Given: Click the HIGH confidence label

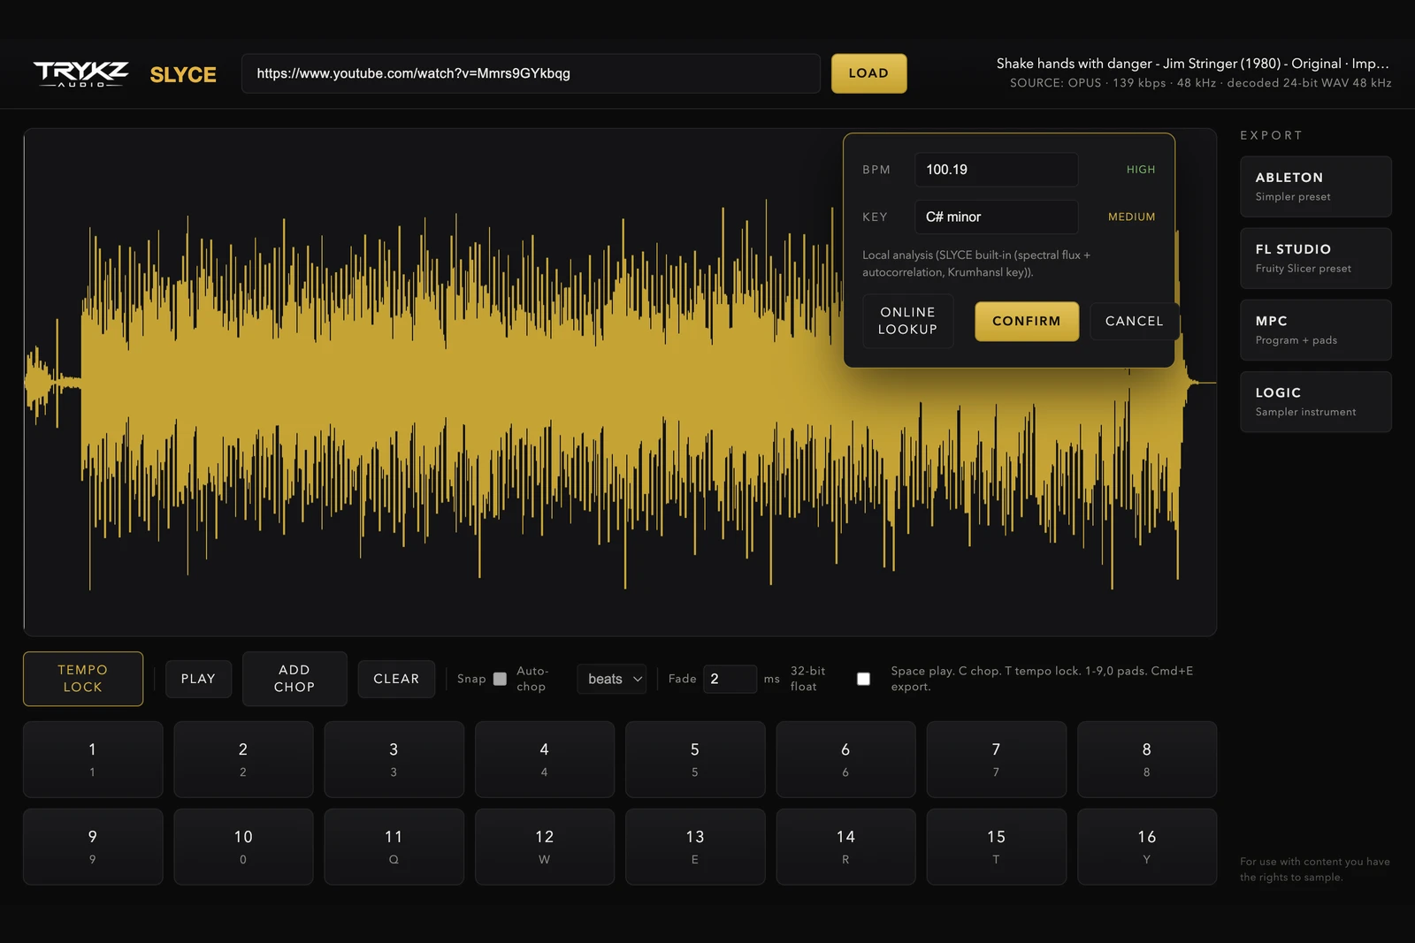Looking at the screenshot, I should [1141, 170].
